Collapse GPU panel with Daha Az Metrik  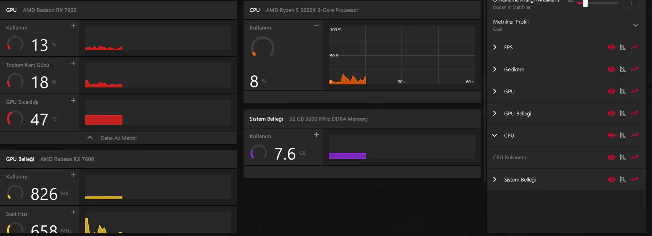point(119,138)
